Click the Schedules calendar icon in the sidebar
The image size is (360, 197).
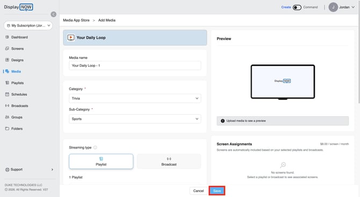(7, 94)
